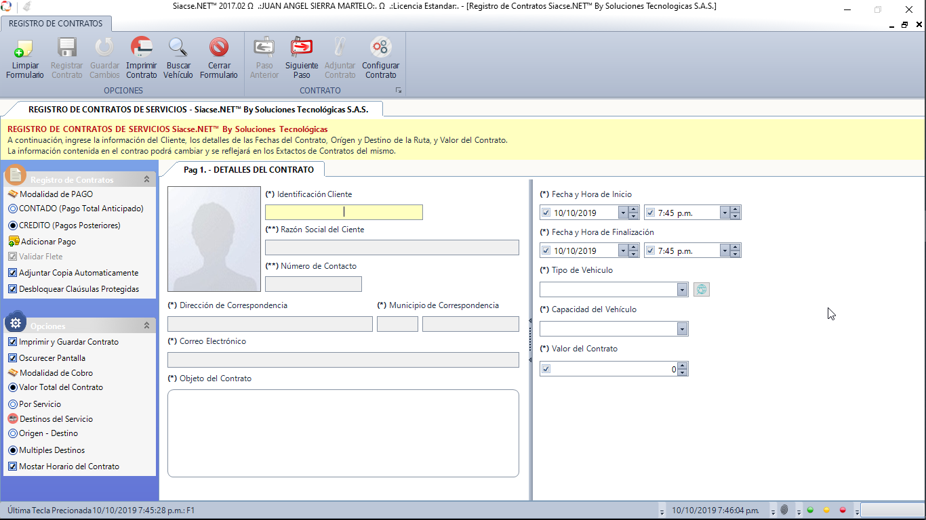Increase end time with spinner up
The width and height of the screenshot is (926, 520).
tap(736, 247)
